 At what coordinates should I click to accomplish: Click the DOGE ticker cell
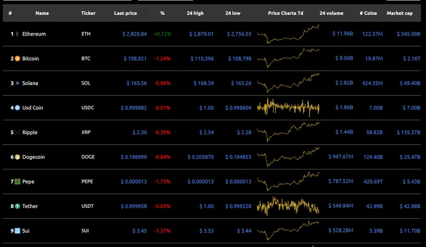click(x=88, y=157)
